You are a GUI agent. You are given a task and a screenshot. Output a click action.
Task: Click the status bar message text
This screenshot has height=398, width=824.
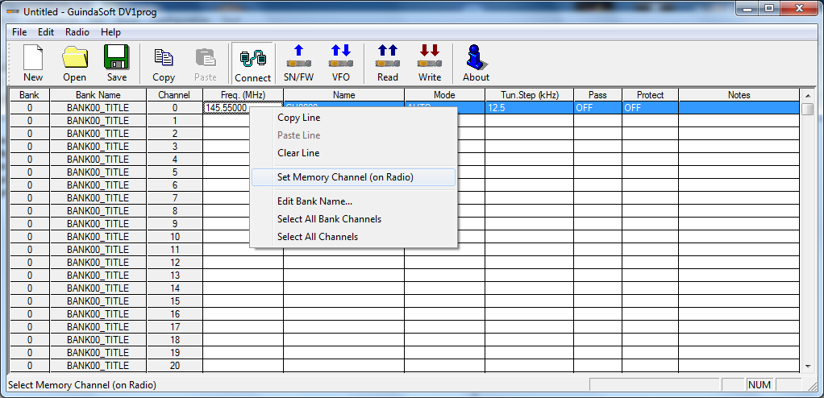coord(82,385)
